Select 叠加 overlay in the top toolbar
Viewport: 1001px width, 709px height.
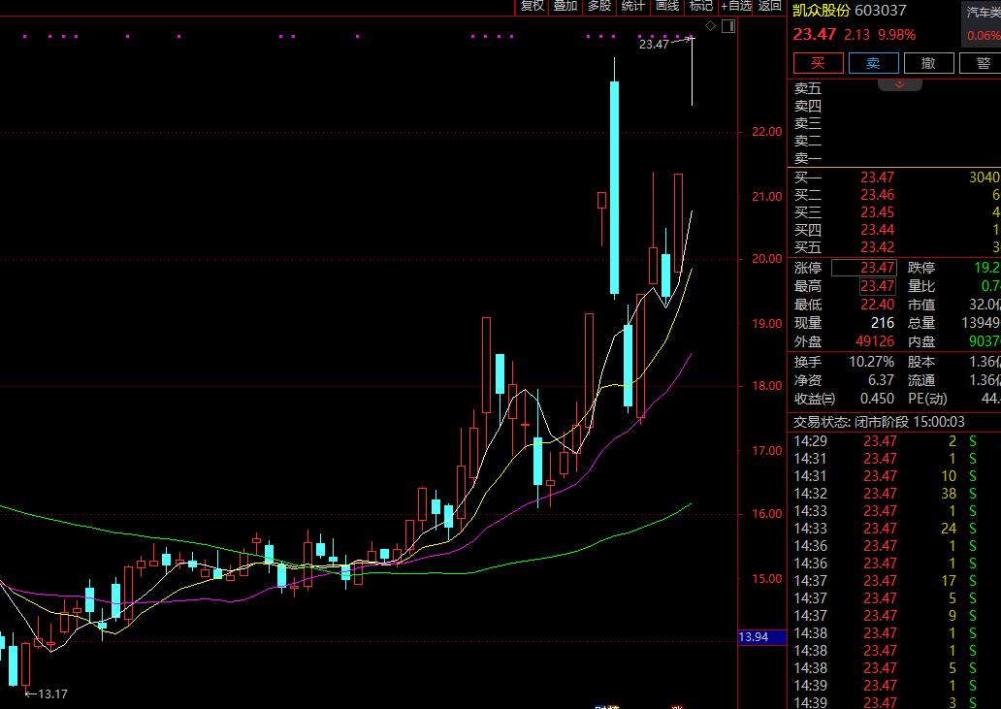565,6
